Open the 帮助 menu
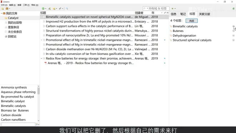The image size is (236, 133). pyautogui.click(x=35, y=5)
